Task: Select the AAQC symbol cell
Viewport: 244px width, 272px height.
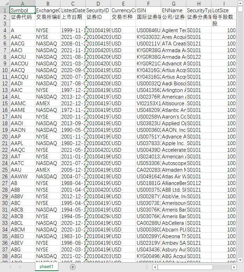Action: (x=22, y=150)
